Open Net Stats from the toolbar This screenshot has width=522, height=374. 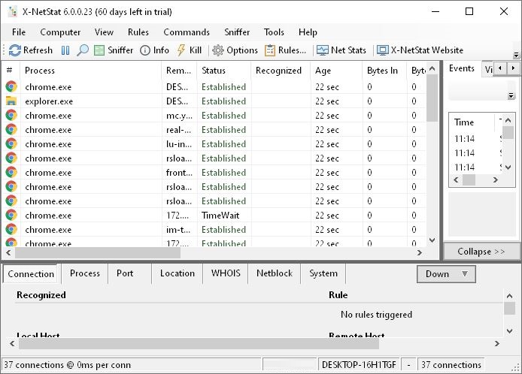pos(341,50)
